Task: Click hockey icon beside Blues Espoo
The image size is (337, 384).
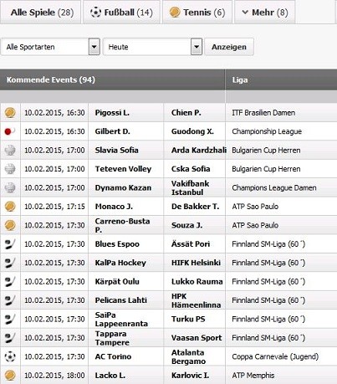Action: pyautogui.click(x=10, y=244)
